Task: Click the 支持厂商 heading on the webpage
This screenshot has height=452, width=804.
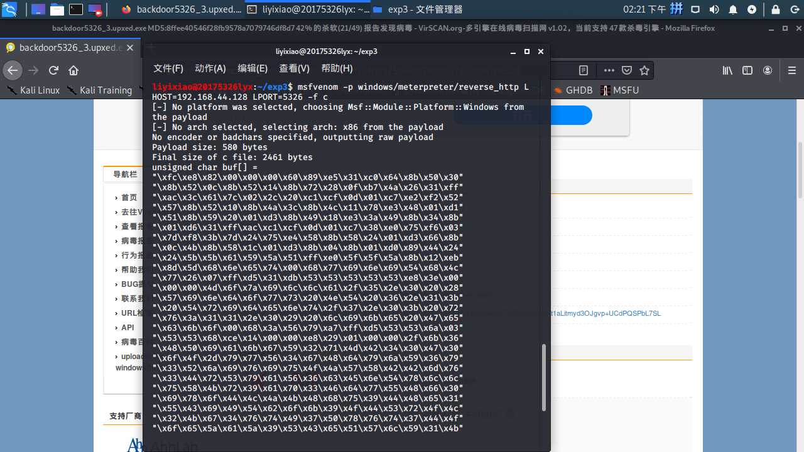Action: point(126,416)
